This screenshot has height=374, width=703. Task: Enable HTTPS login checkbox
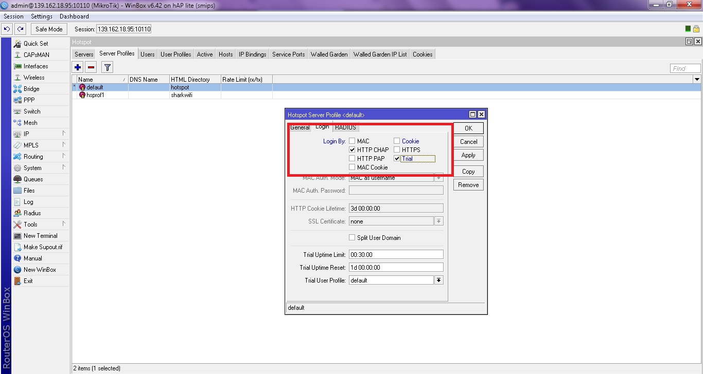point(397,150)
